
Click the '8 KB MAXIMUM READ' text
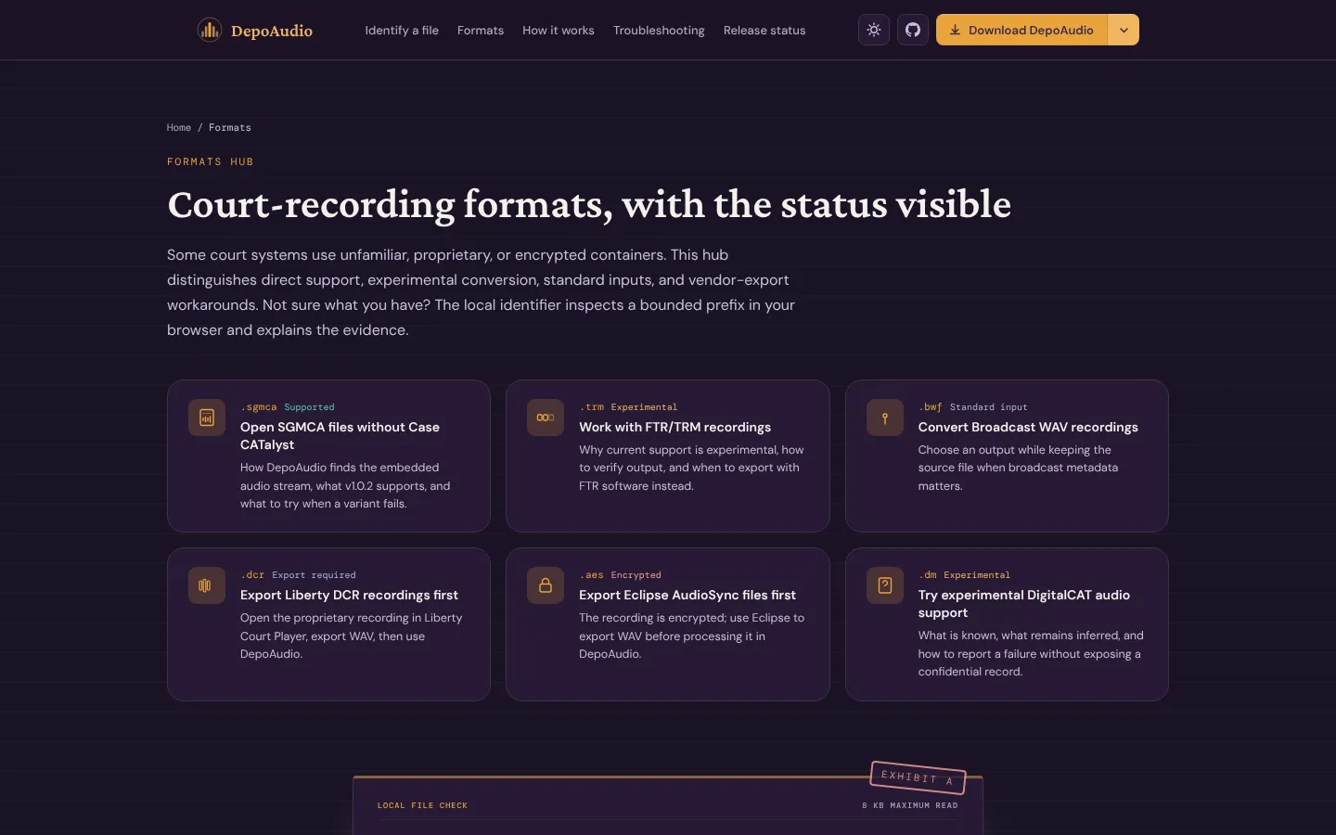point(910,805)
